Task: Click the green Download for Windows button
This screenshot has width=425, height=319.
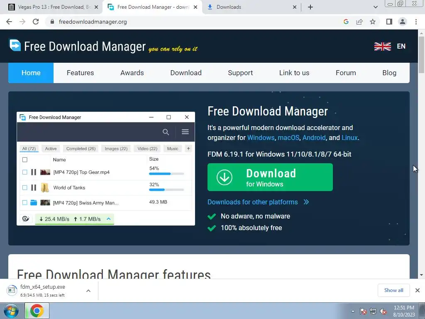Action: (270, 177)
